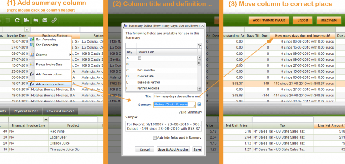Click the chain link toolbar icon

54,20
